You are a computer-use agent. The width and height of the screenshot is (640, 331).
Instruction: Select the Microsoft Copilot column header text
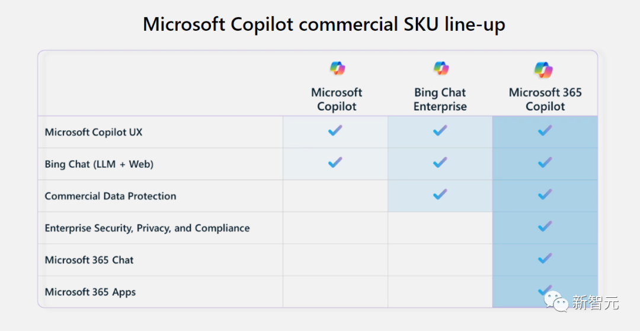pyautogui.click(x=337, y=100)
